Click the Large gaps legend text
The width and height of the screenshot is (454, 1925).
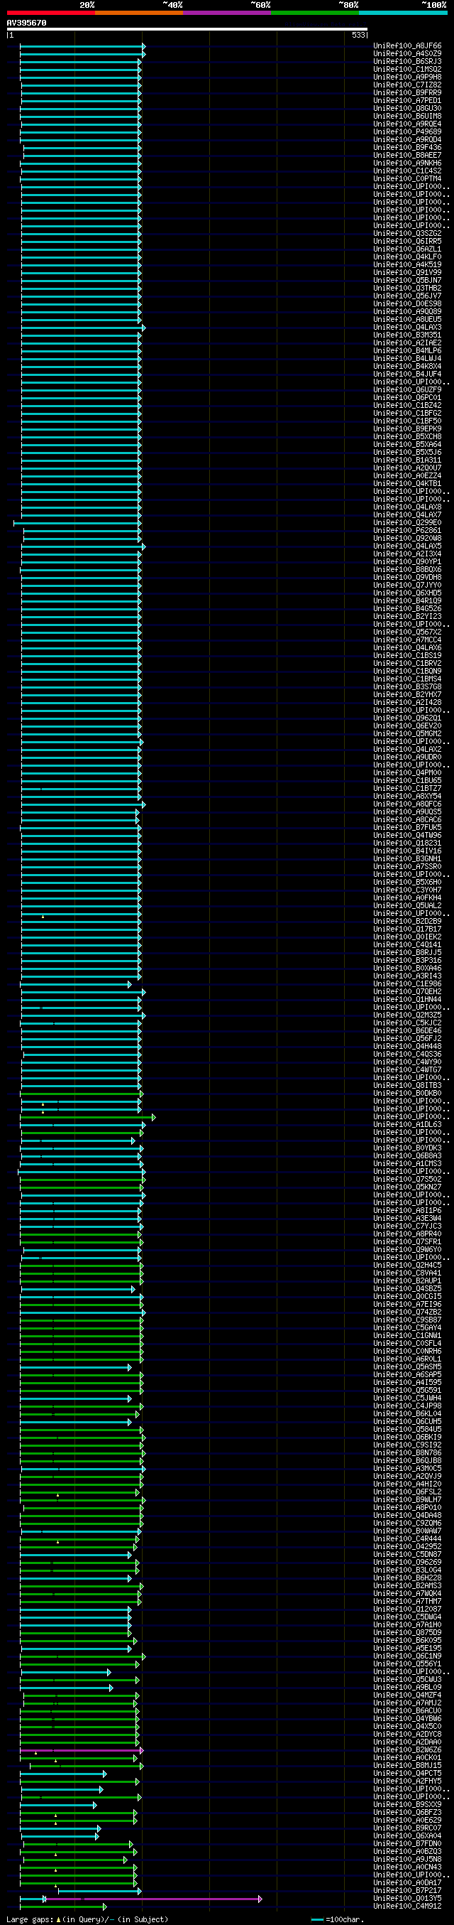coord(87,1920)
